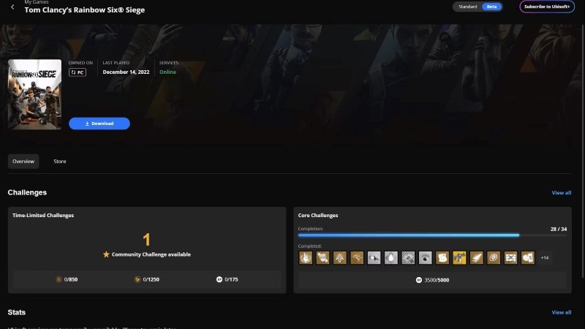Open the round target challenge badge
585x329 pixels.
click(494, 258)
